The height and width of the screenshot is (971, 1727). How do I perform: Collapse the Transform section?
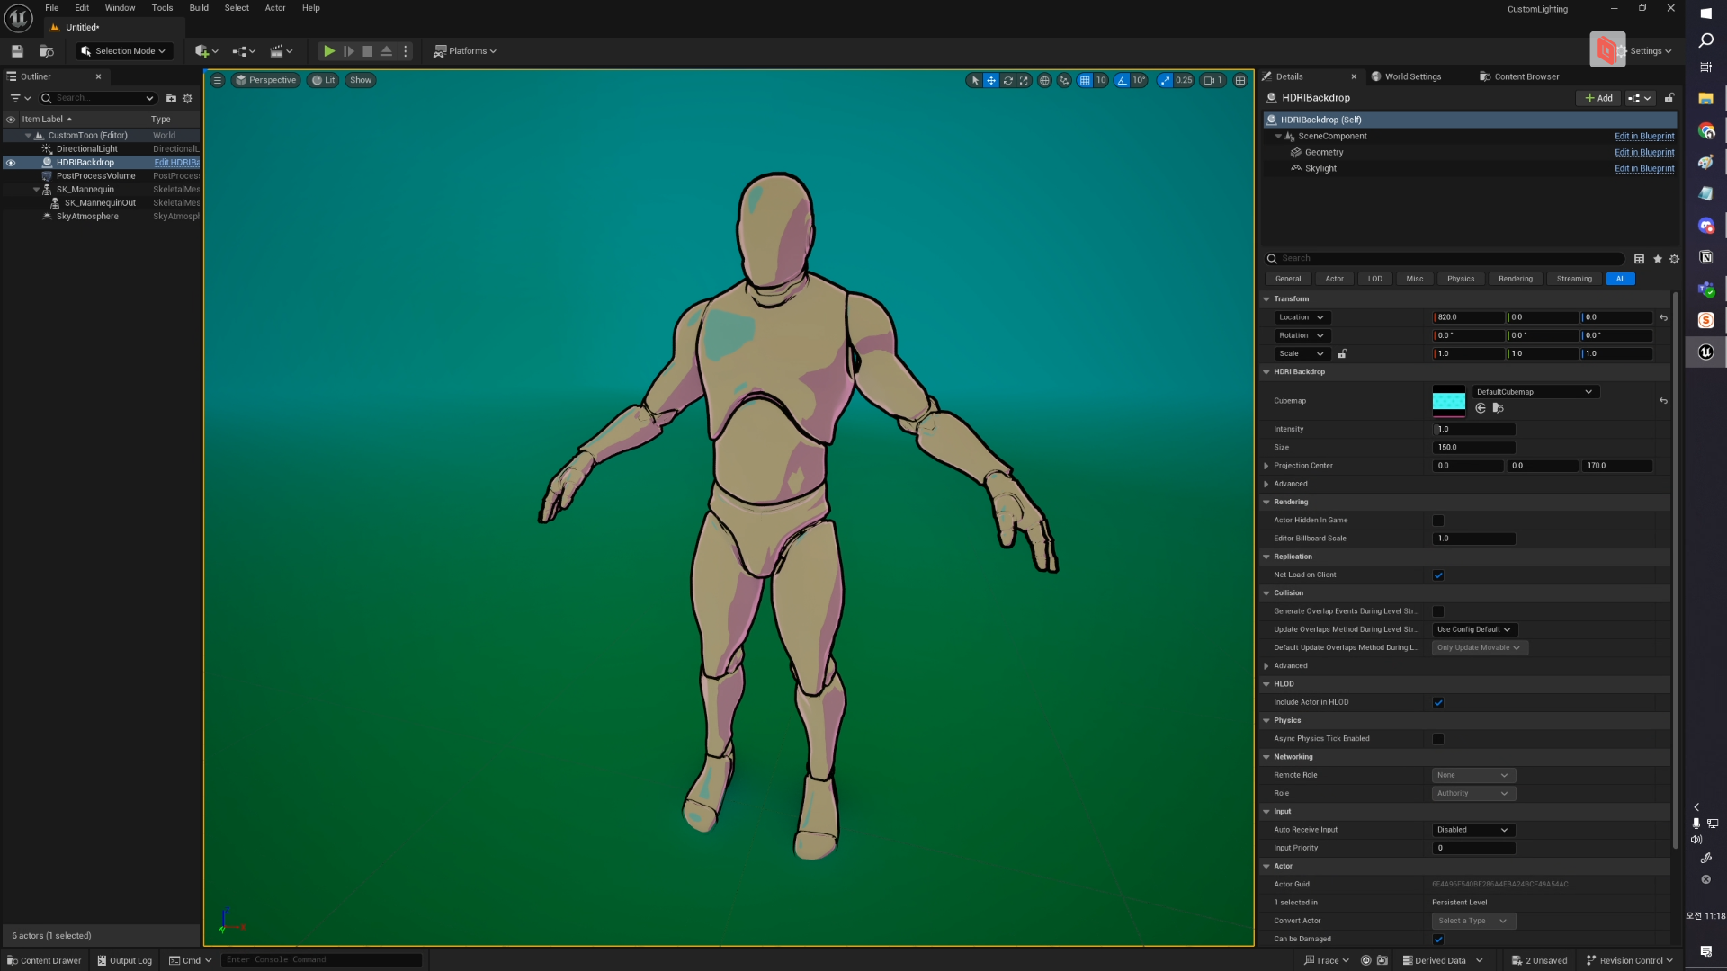1266,299
